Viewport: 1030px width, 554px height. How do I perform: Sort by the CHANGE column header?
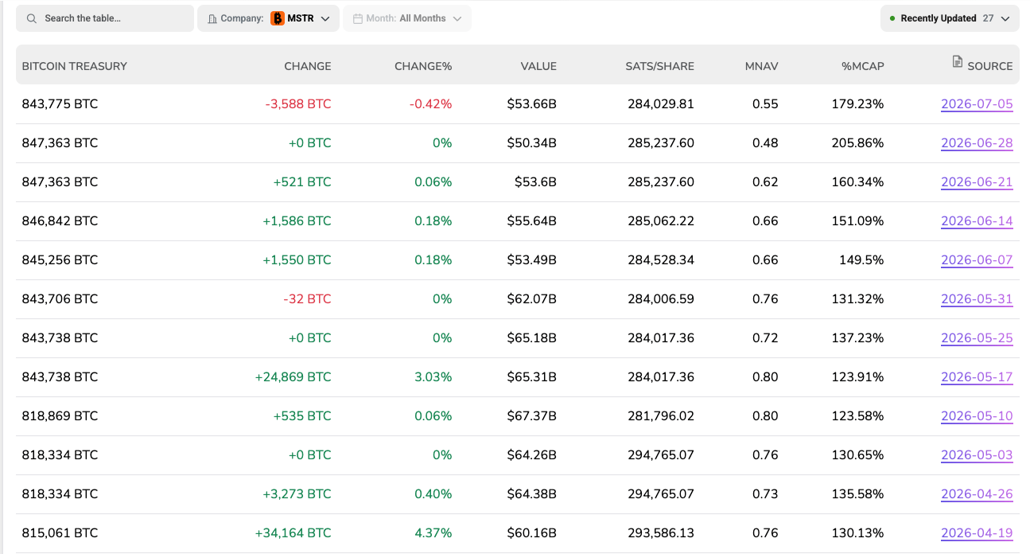coord(308,66)
